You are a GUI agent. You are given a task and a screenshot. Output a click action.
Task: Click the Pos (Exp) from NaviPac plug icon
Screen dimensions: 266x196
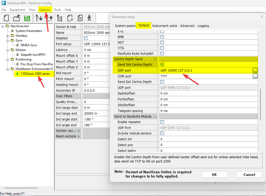tap(17, 64)
